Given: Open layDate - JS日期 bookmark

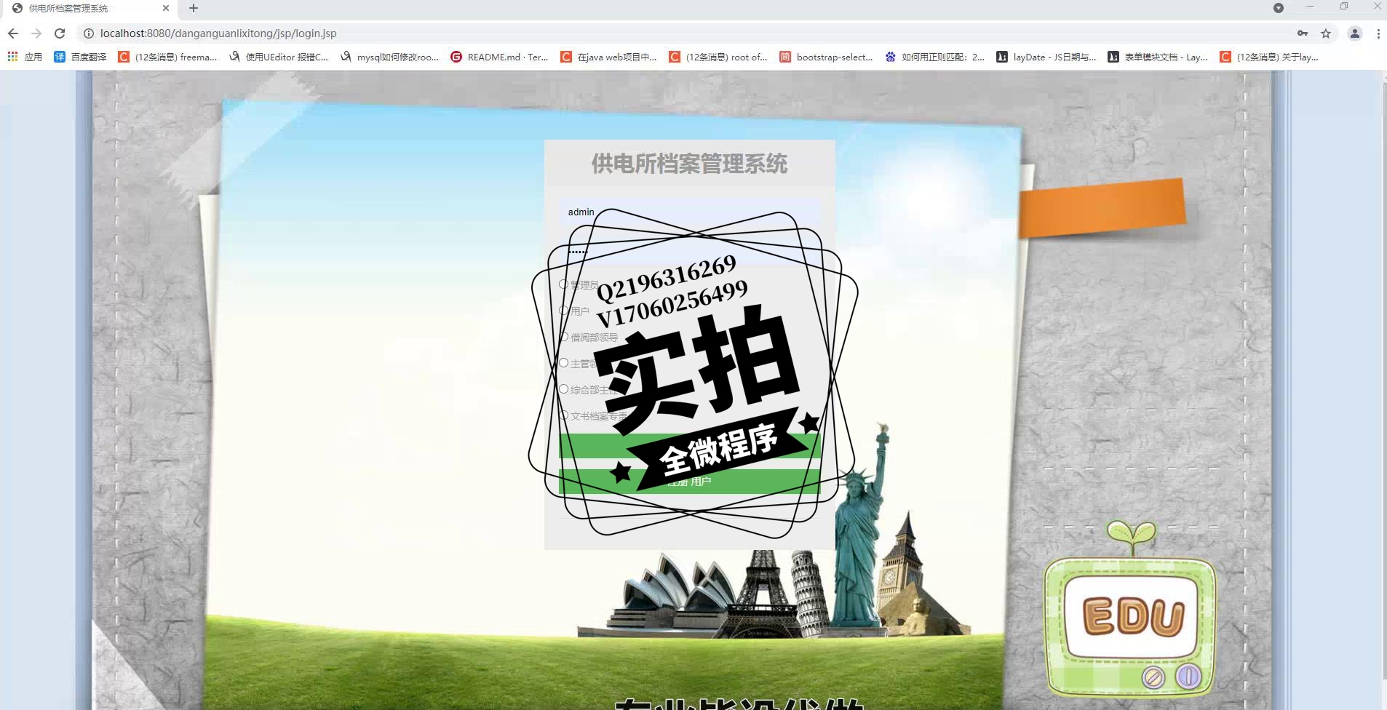Looking at the screenshot, I should (1046, 57).
